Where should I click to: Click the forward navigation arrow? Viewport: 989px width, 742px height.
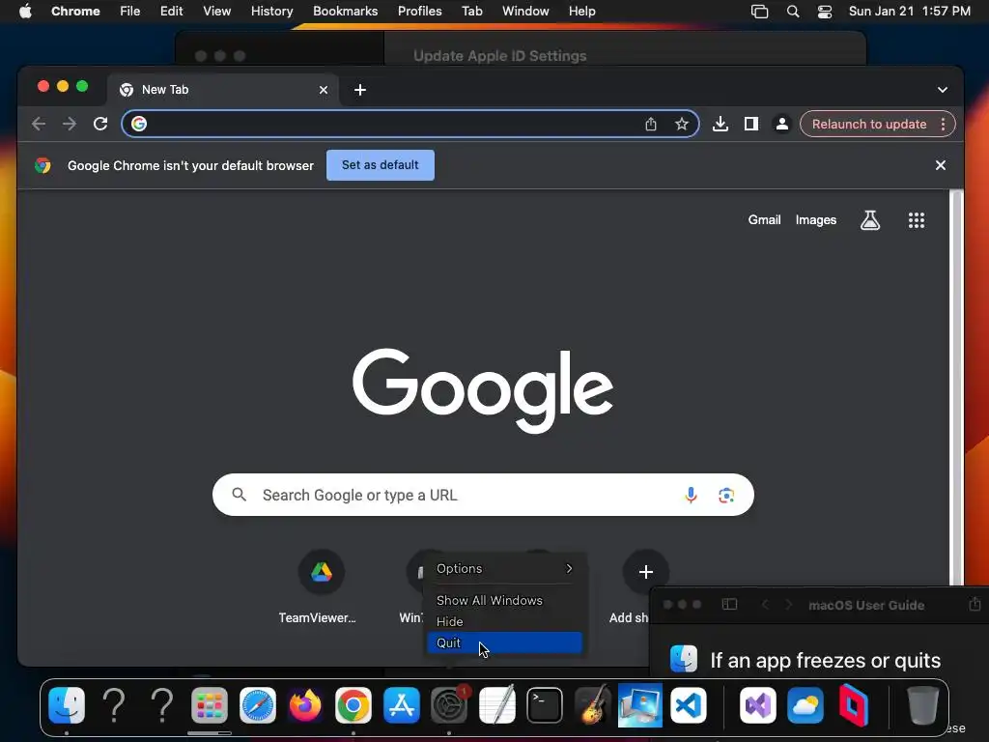(x=70, y=125)
